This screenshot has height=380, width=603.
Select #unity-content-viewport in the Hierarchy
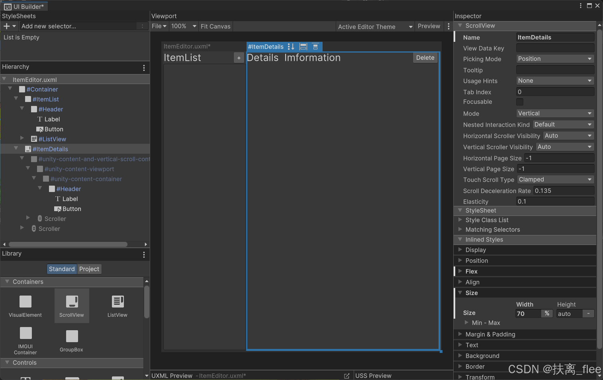pos(79,169)
